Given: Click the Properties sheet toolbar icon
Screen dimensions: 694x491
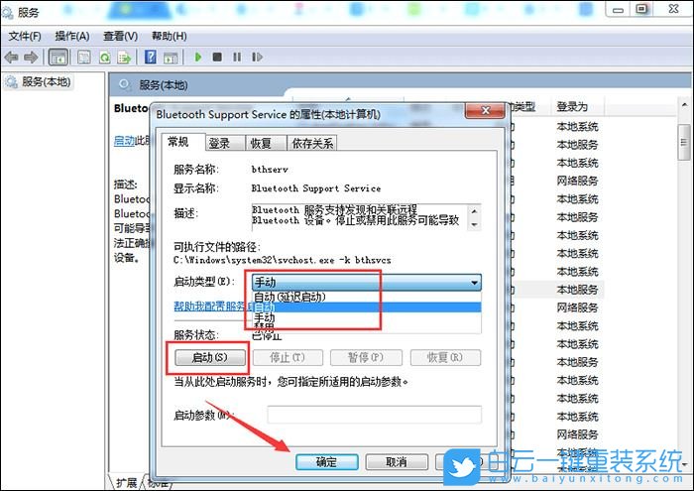Looking at the screenshot, I should pyautogui.click(x=84, y=58).
